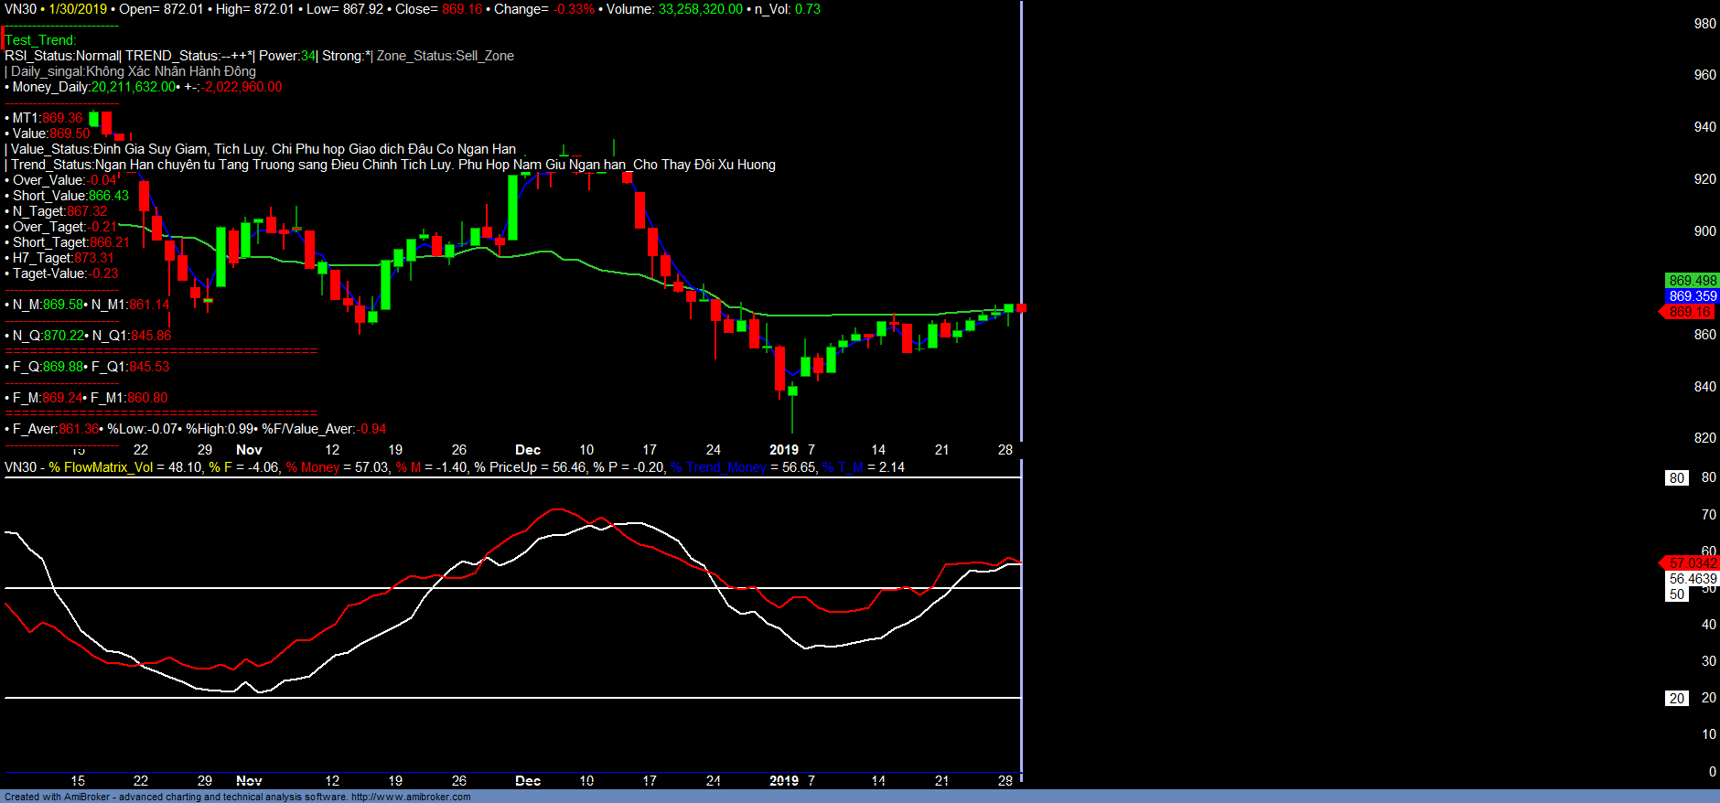The width and height of the screenshot is (1720, 803).
Task: Click the red 869.16 label on price axis
Action: [x=1689, y=312]
